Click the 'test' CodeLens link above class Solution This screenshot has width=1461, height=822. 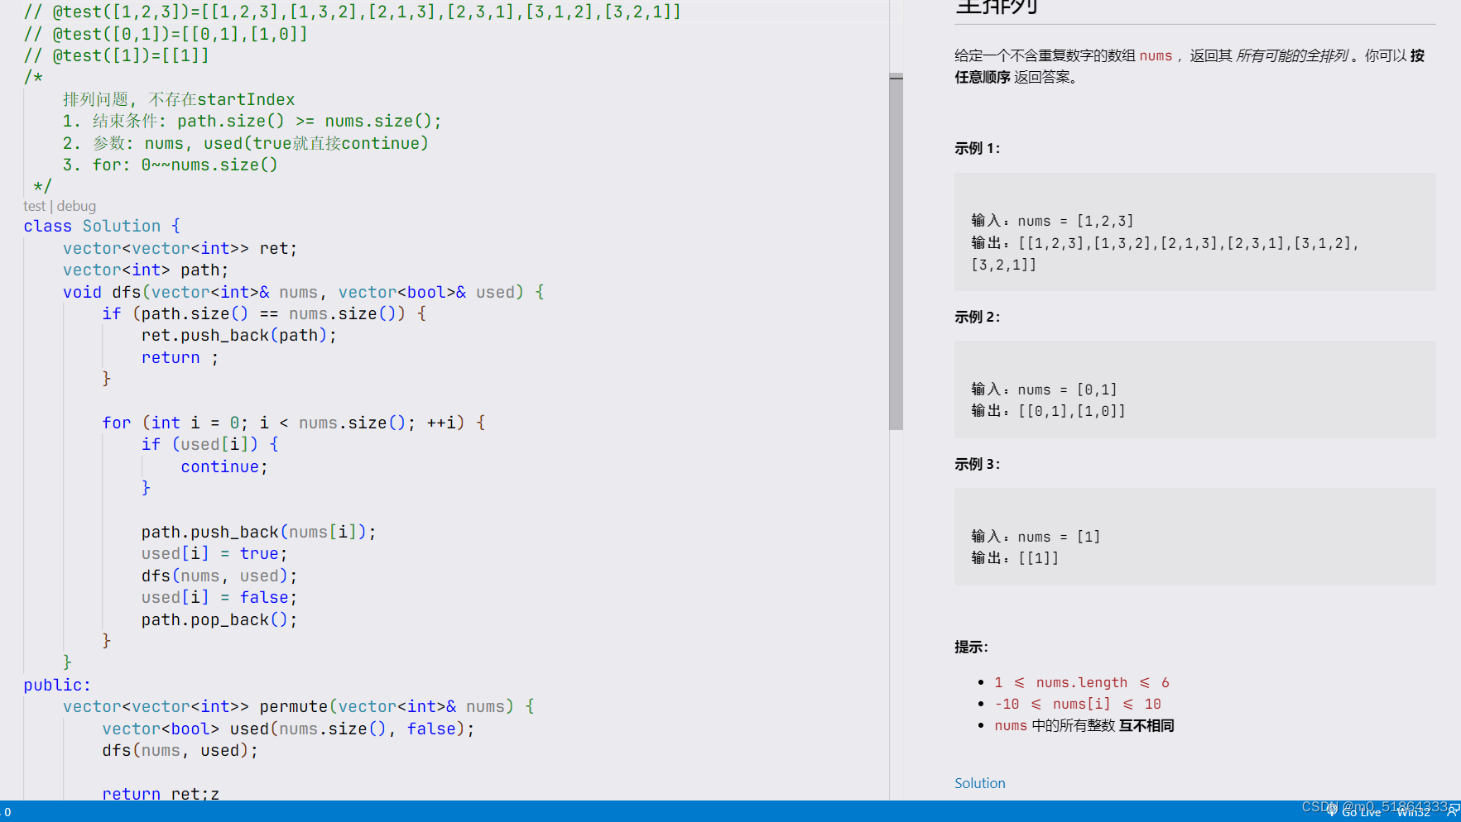coord(34,206)
